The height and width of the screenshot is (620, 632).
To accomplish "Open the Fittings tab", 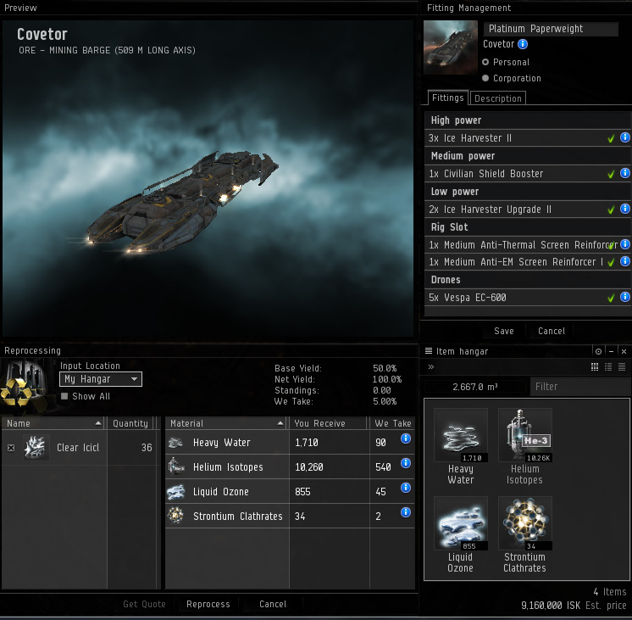I will pyautogui.click(x=448, y=98).
